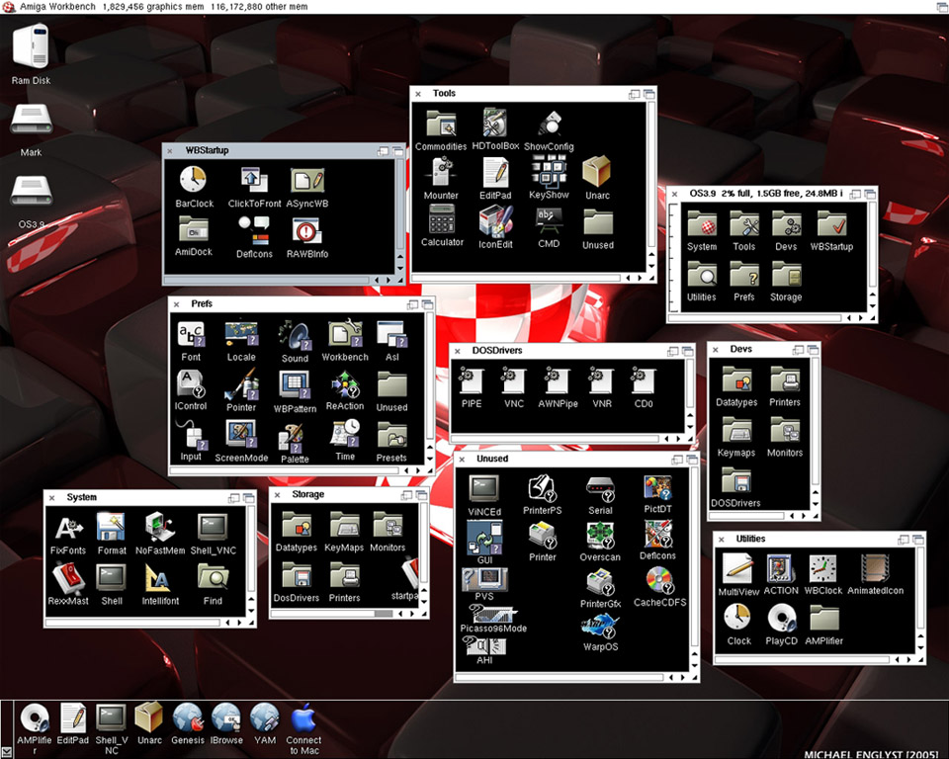
Task: Click scroll right arrow in Tools window
Action: click(x=640, y=278)
